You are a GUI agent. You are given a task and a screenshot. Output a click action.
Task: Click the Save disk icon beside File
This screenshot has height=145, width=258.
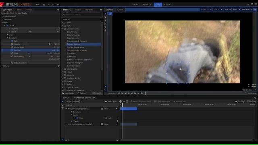point(44,4)
